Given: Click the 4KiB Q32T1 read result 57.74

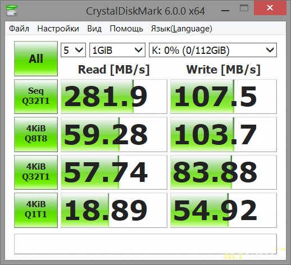Looking at the screenshot, I should click(114, 172).
